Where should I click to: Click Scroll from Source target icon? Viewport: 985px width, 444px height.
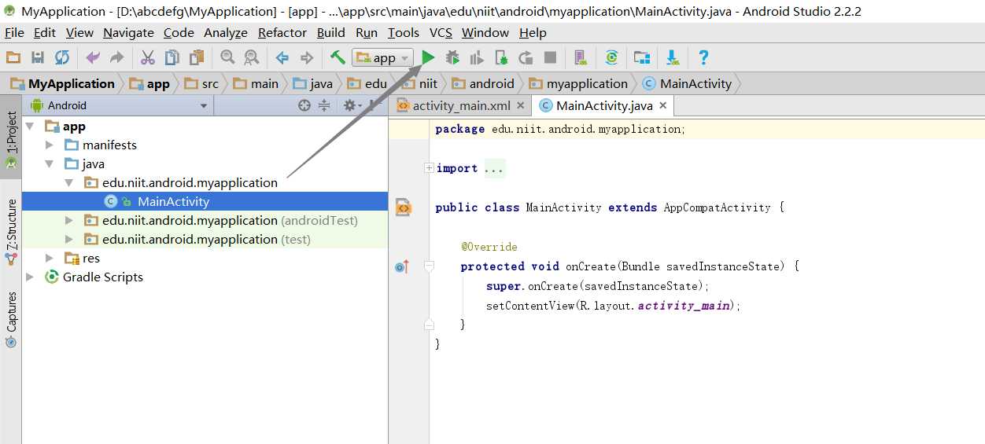(x=304, y=105)
